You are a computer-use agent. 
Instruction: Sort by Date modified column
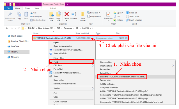82,33
